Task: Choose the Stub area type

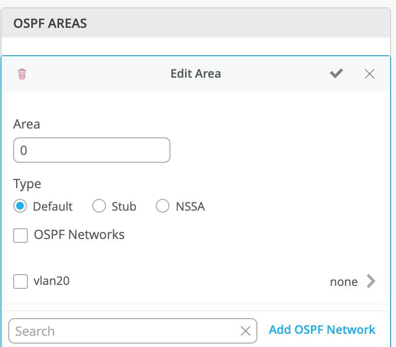Action: click(99, 206)
